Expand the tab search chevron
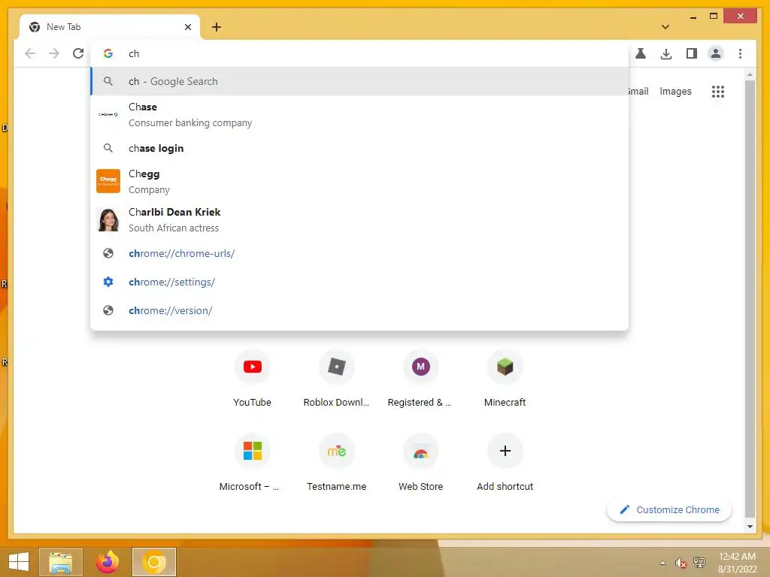 pyautogui.click(x=665, y=27)
